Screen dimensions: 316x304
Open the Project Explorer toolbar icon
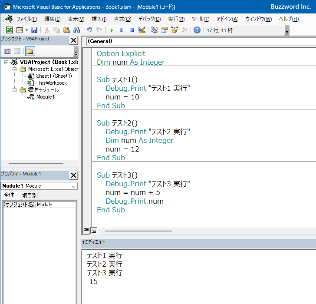coord(155,30)
